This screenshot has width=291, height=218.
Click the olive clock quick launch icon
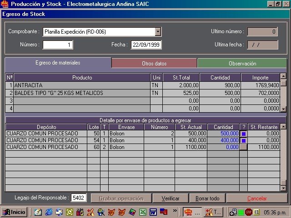[70, 212]
